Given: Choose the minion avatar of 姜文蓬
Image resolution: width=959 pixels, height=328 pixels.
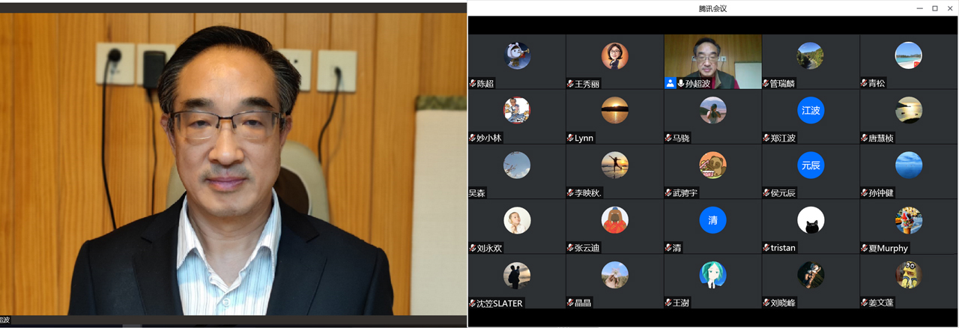Looking at the screenshot, I should point(909,275).
